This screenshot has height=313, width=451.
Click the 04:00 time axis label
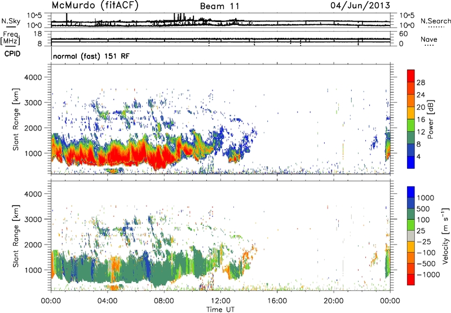pyautogui.click(x=108, y=301)
